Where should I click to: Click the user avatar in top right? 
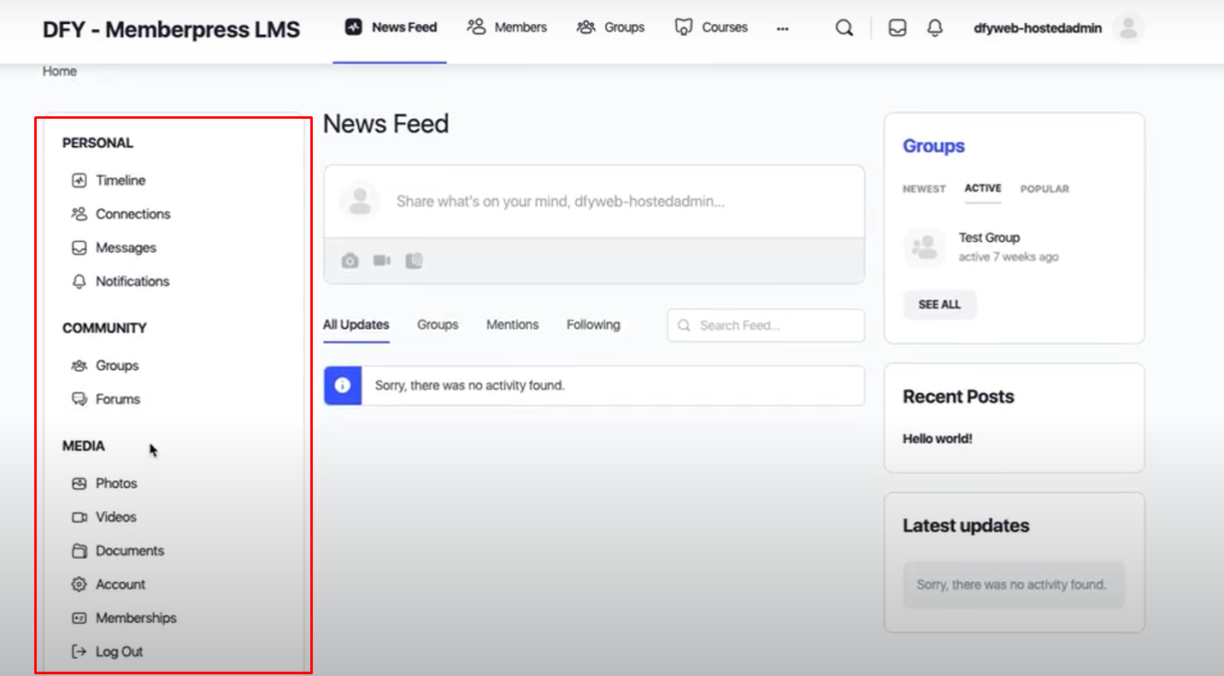(1128, 28)
